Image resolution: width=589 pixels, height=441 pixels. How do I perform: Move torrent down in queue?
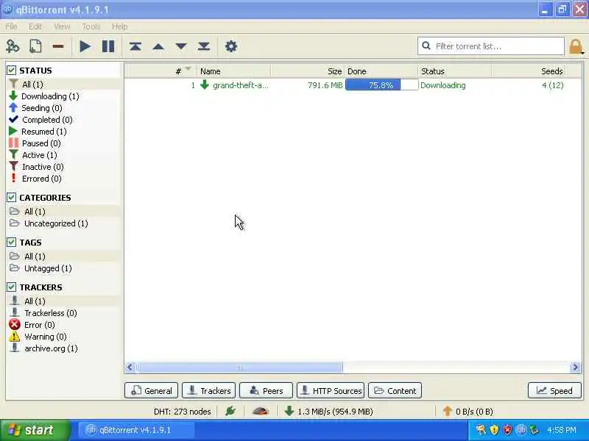[181, 46]
